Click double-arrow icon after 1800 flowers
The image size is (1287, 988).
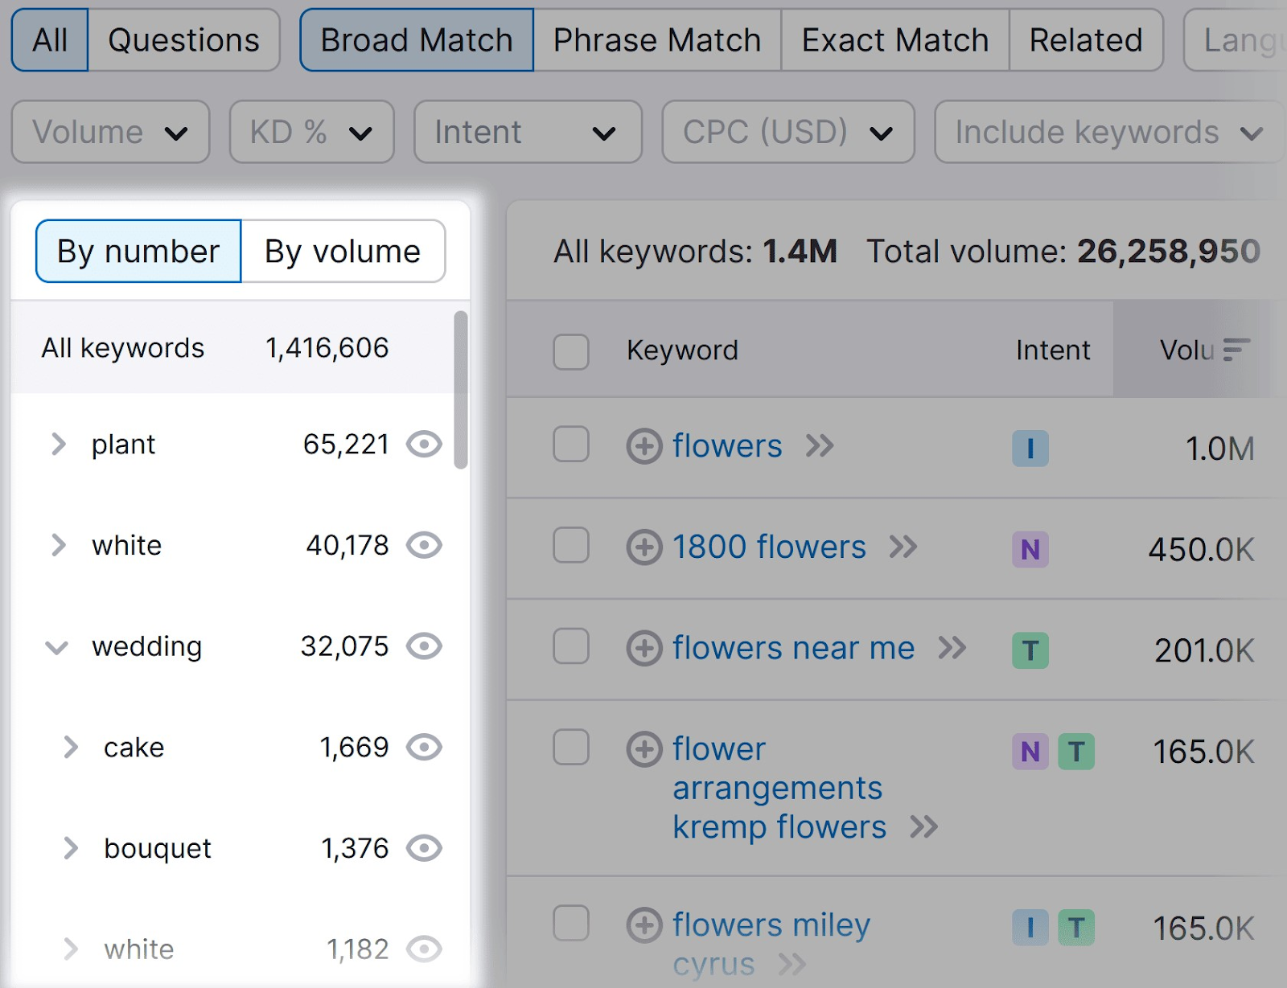click(903, 547)
